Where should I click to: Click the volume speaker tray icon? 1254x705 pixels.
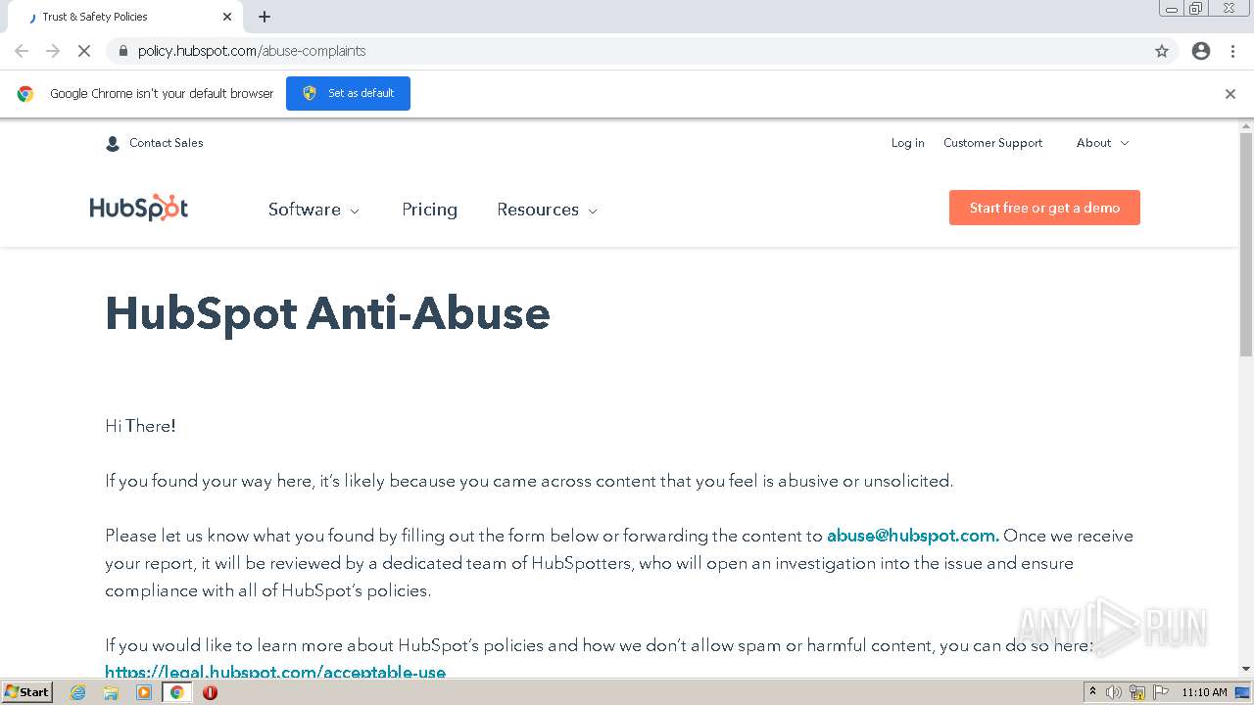(x=1113, y=692)
